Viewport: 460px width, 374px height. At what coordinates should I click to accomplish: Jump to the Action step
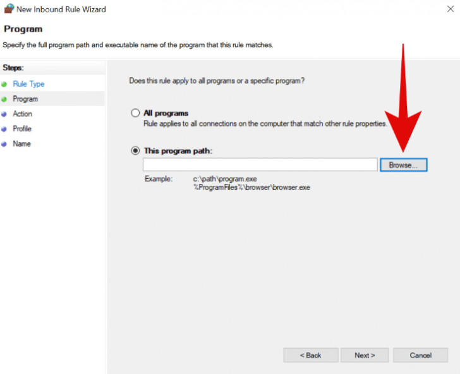click(x=22, y=114)
